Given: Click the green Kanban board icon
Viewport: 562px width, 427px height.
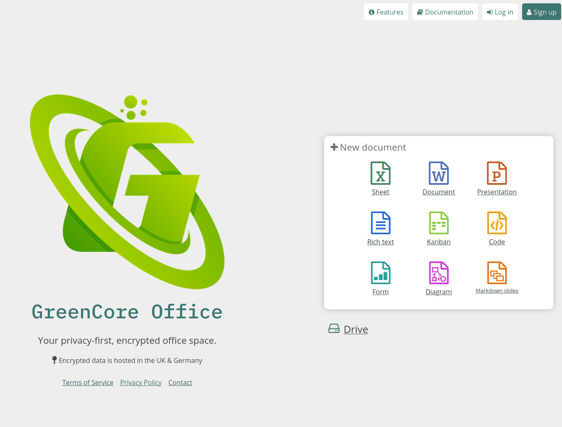Looking at the screenshot, I should pyautogui.click(x=439, y=223).
